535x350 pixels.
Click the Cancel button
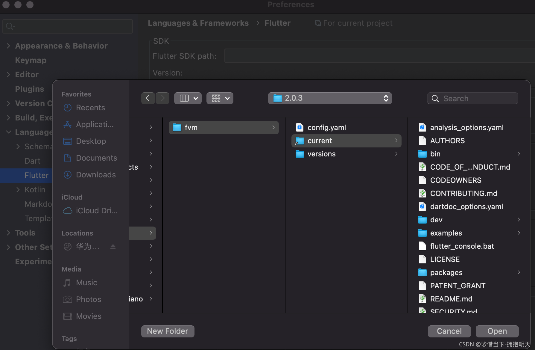point(449,331)
